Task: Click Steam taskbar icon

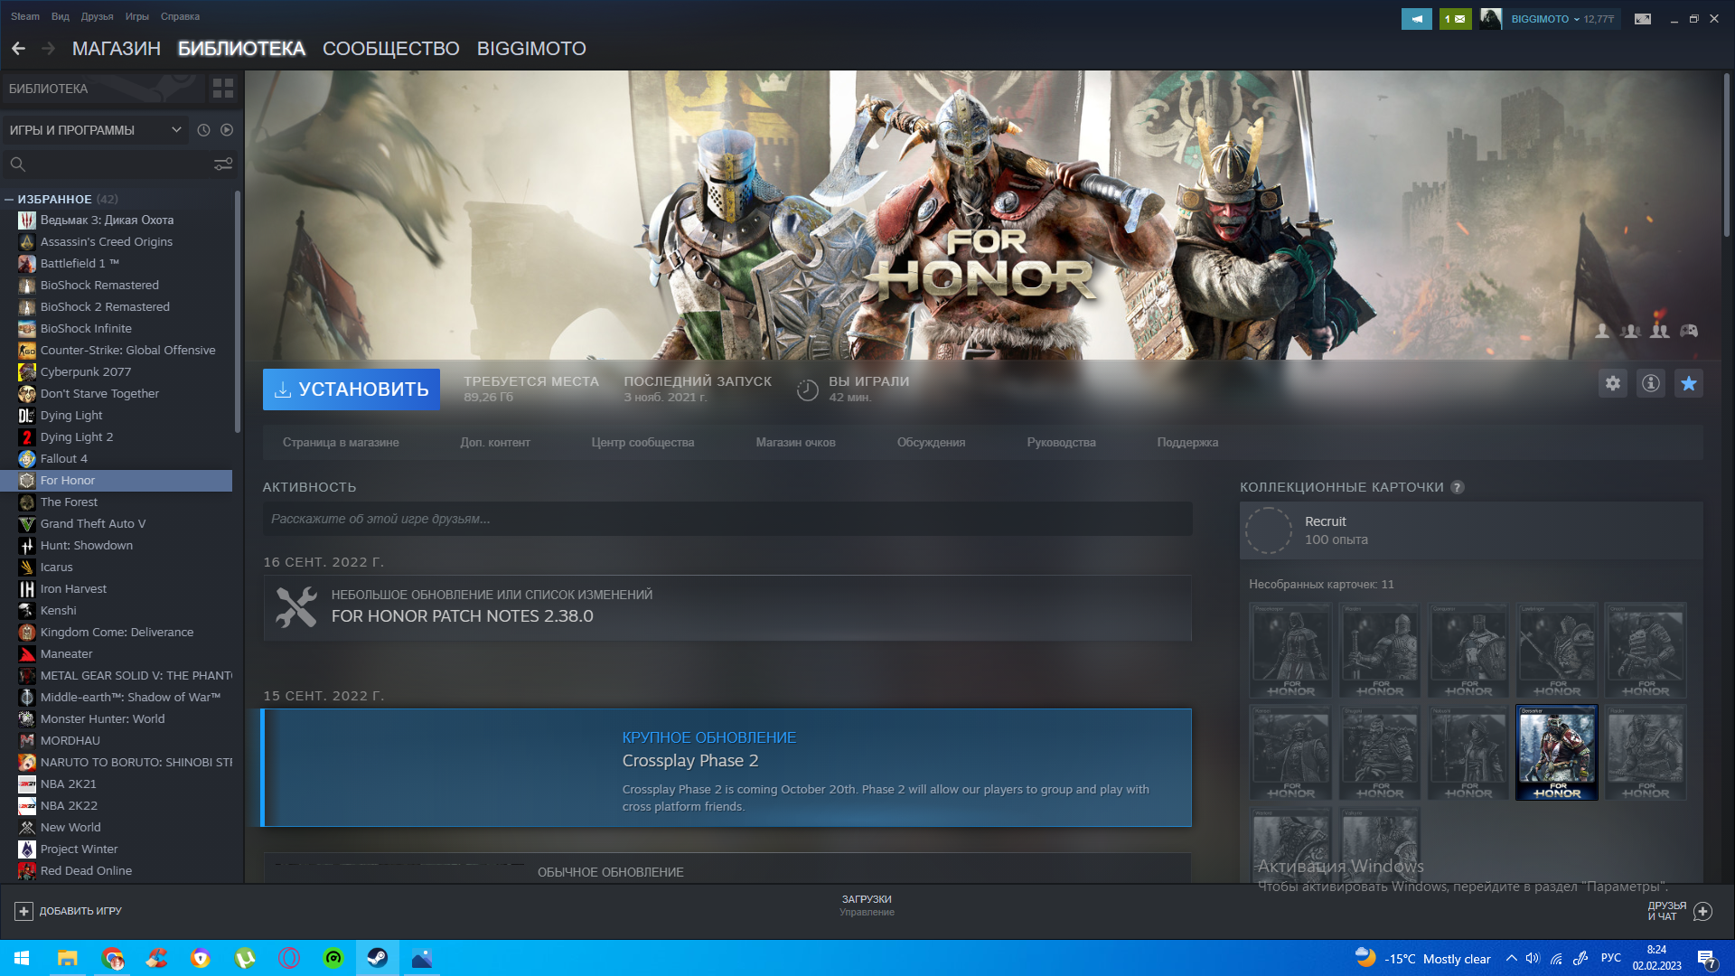Action: (378, 958)
